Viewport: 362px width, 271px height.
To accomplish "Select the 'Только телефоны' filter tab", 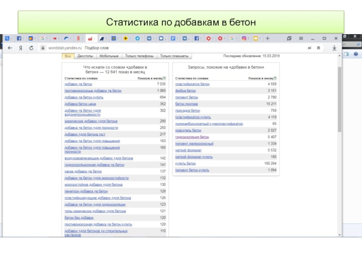I will [139, 56].
